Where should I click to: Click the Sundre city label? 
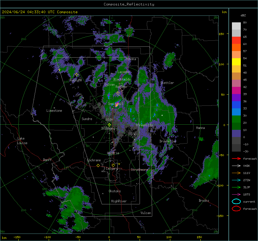click(87, 119)
